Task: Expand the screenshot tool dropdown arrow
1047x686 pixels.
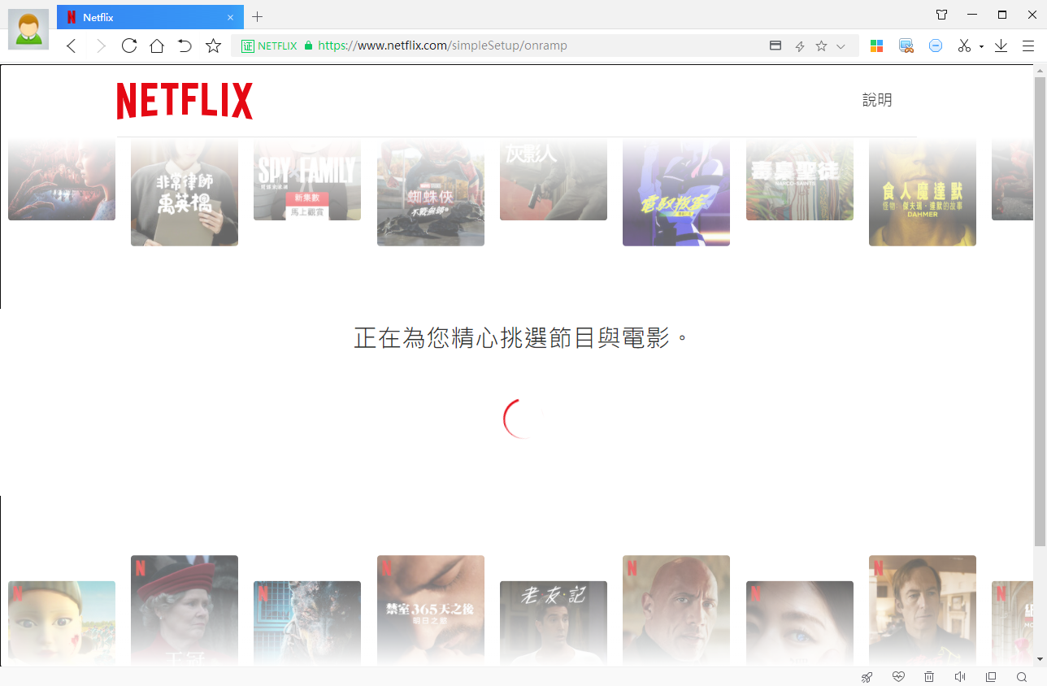Action: pos(981,47)
